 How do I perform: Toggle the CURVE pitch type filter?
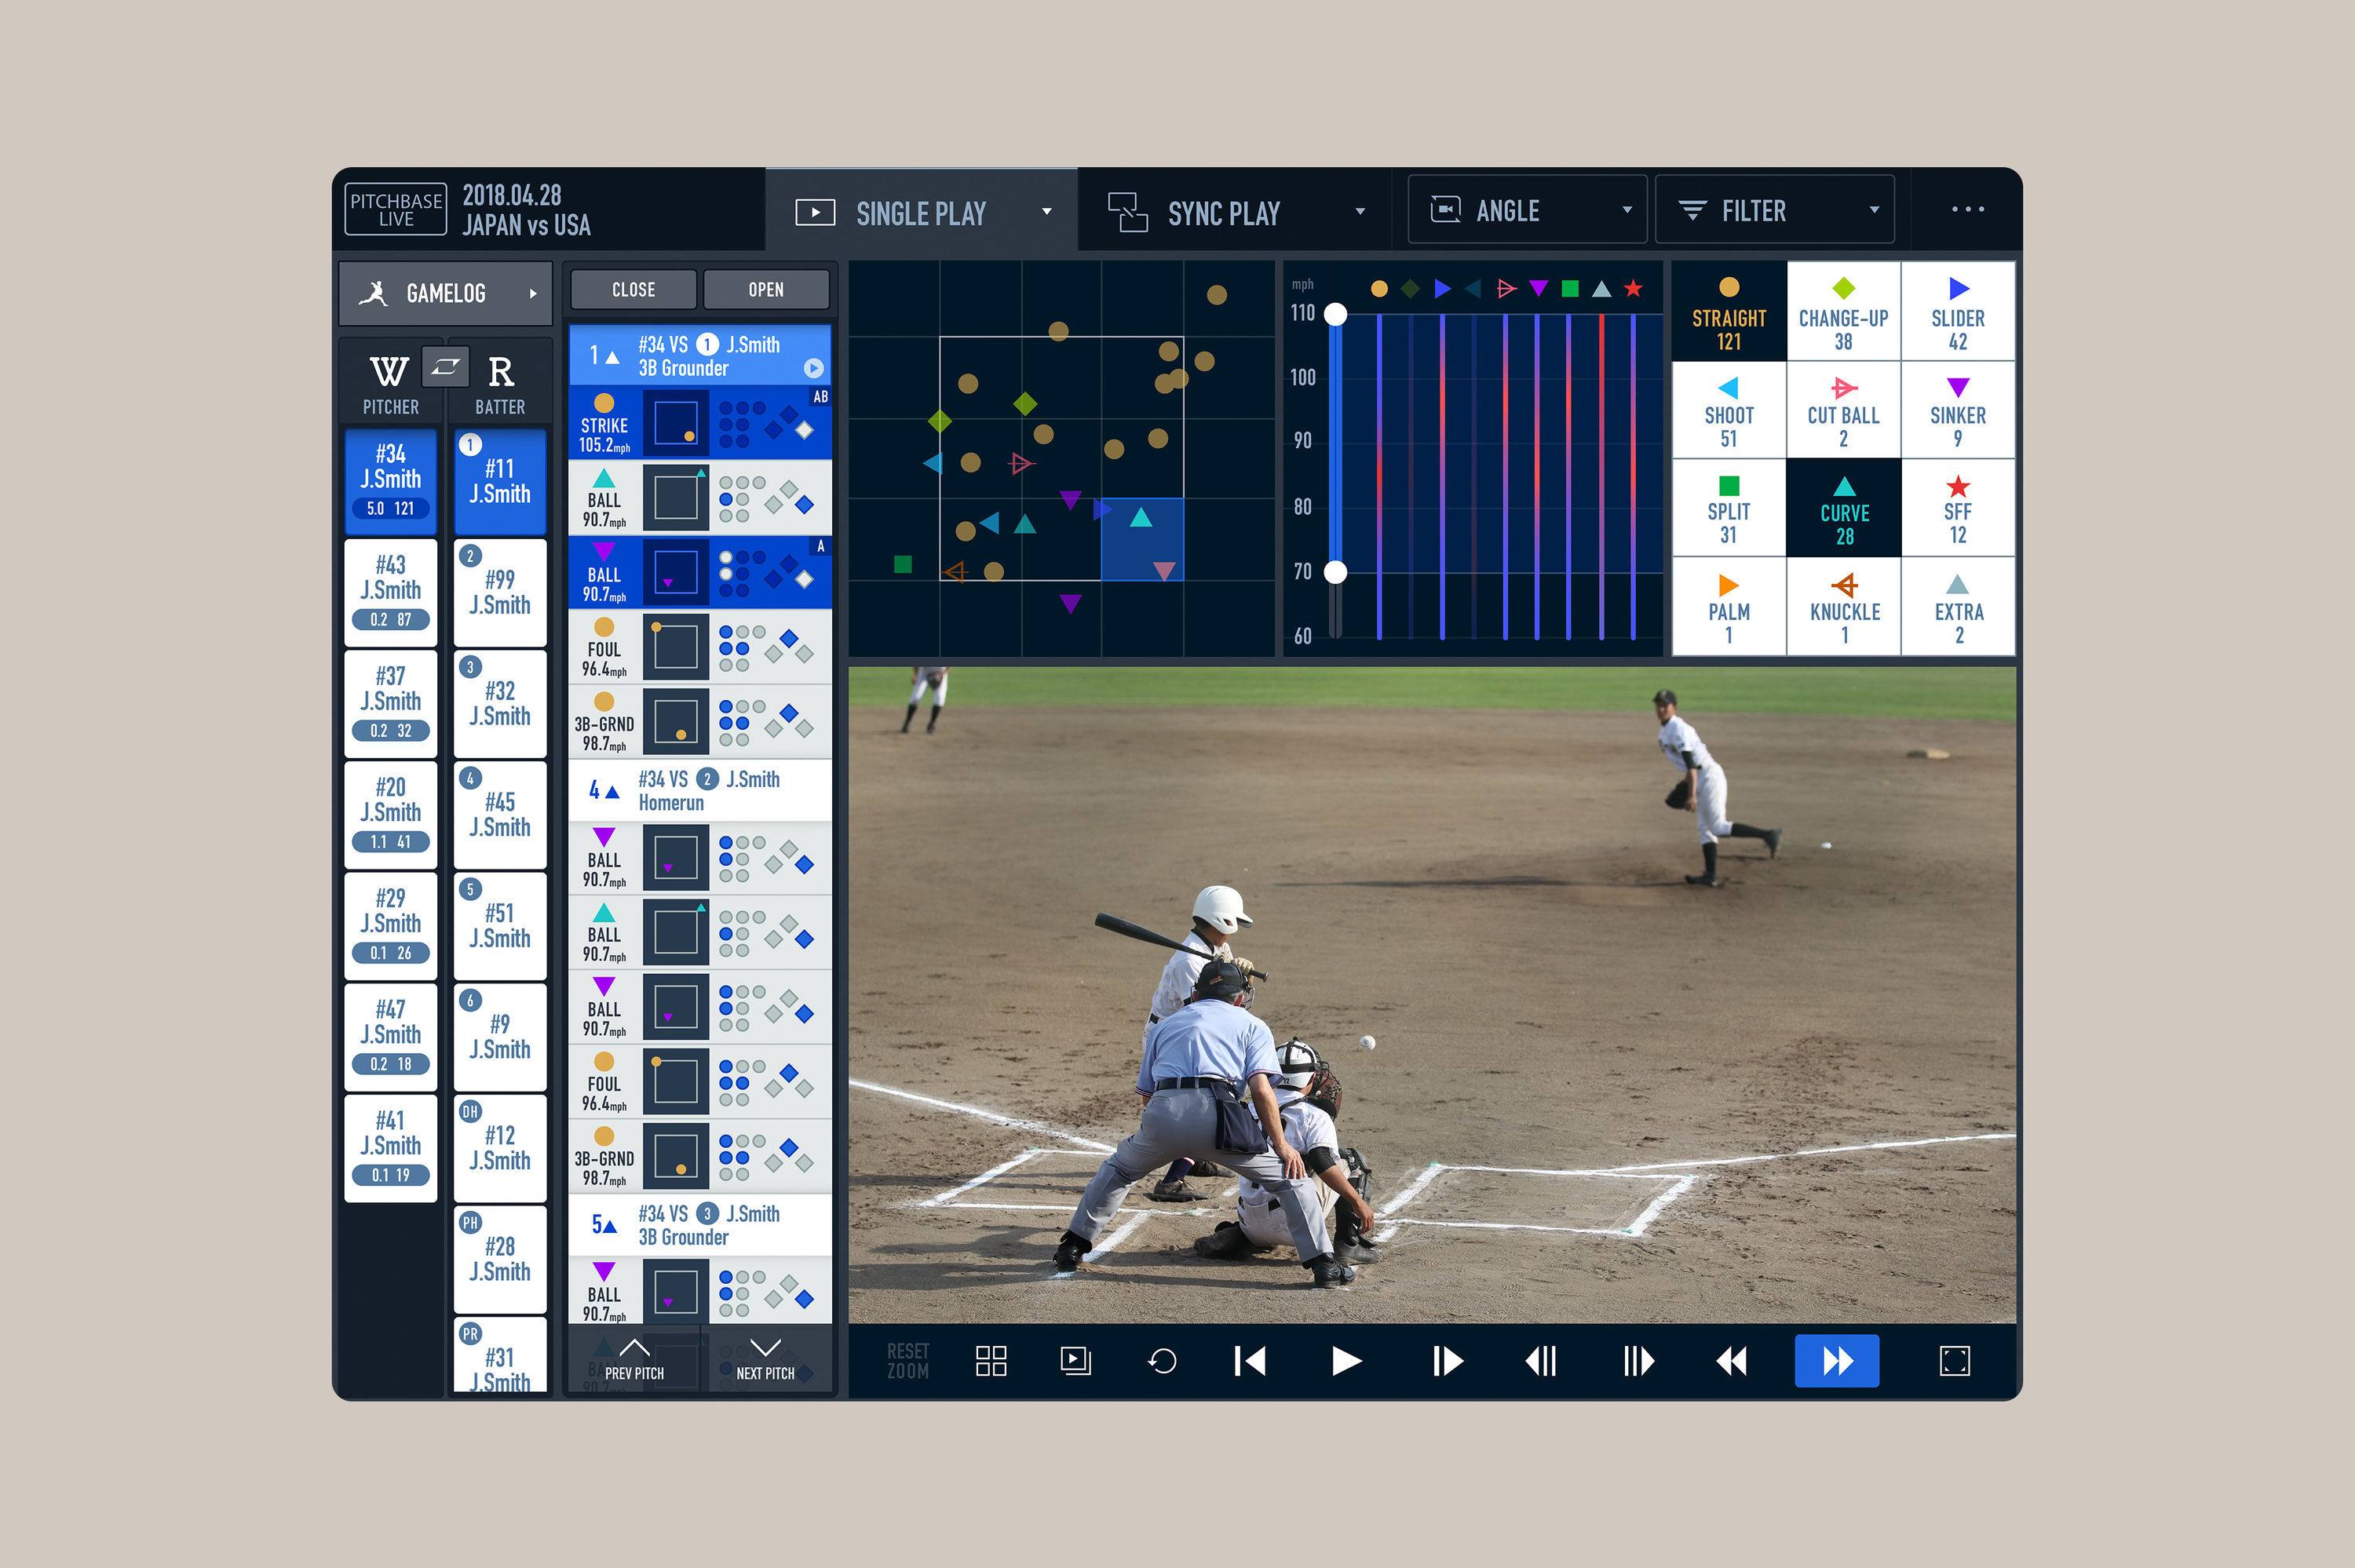point(1843,509)
